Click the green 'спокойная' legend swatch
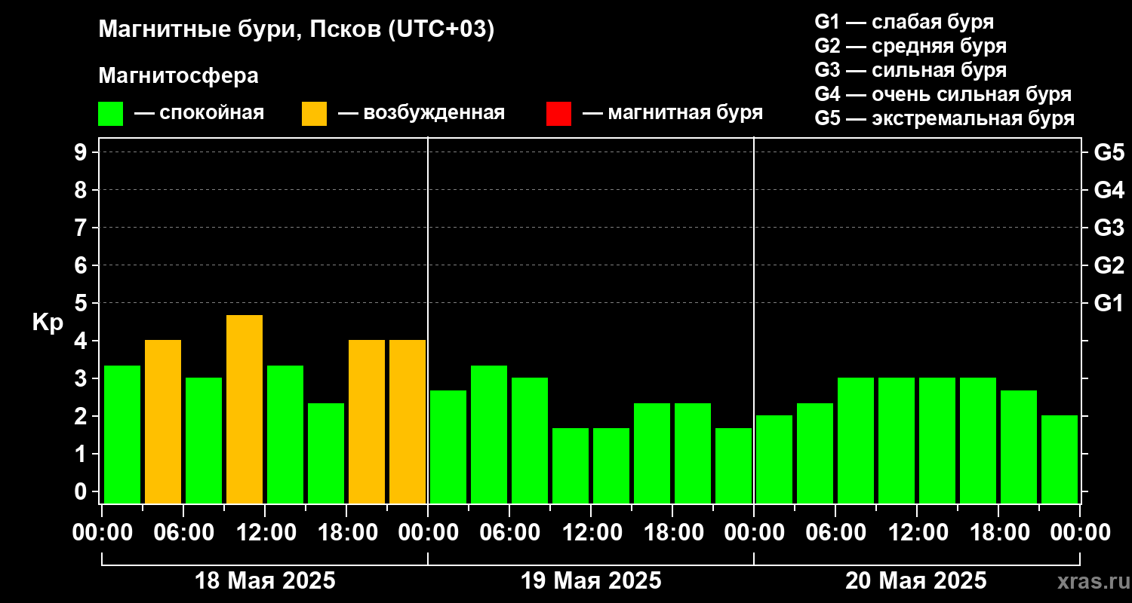The height and width of the screenshot is (603, 1132). [110, 114]
